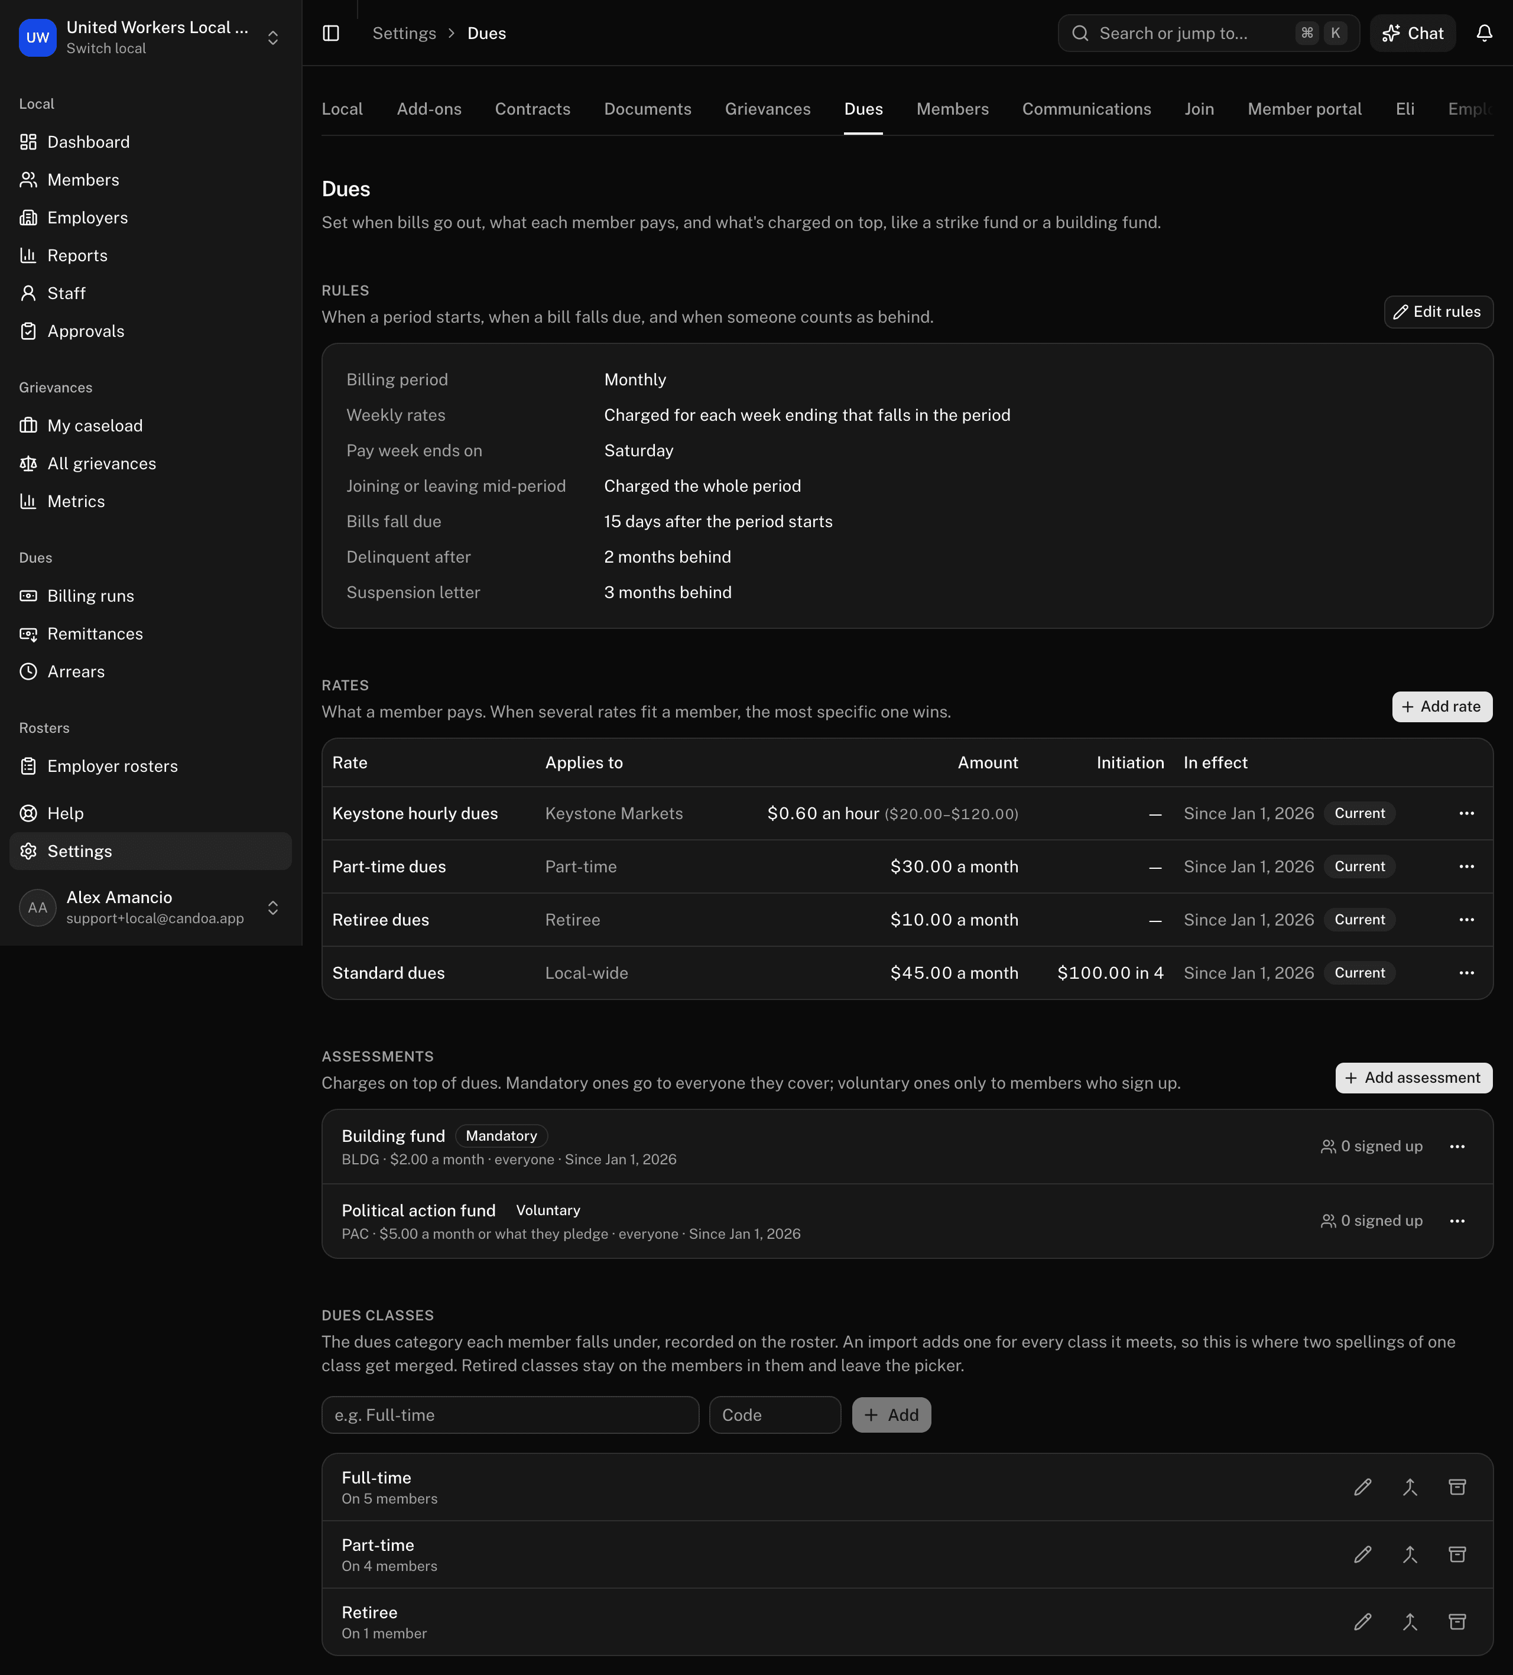Open Approvals in the sidebar
This screenshot has height=1675, width=1513.
(150, 330)
